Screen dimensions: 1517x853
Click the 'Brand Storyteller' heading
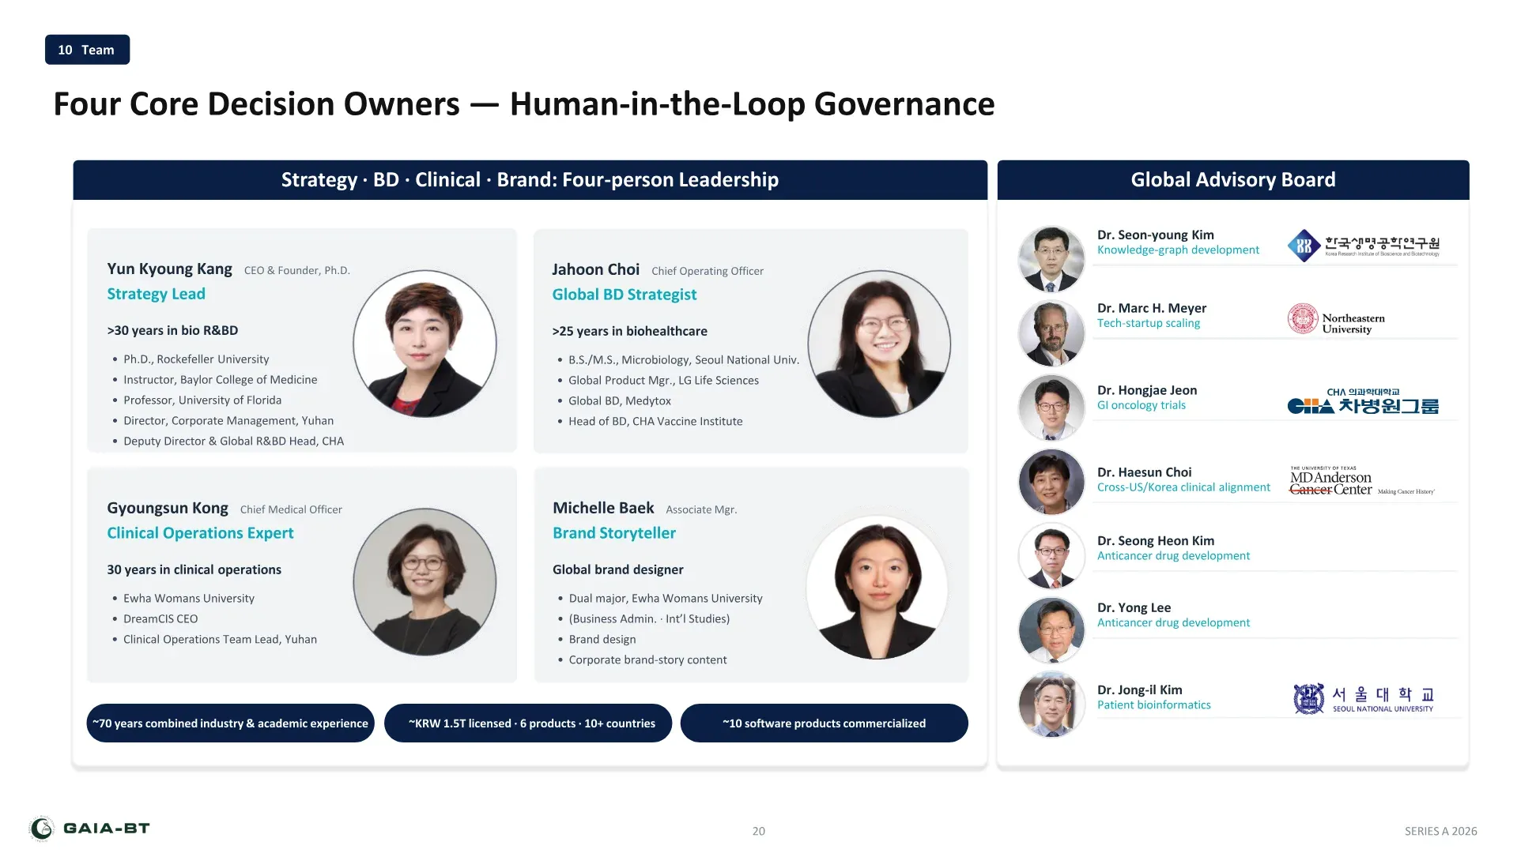(x=614, y=533)
